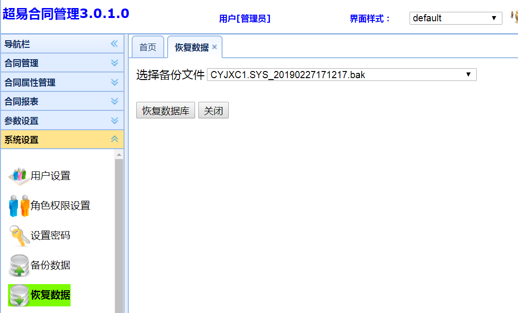The height and width of the screenshot is (313, 518).
Task: Expand the 合同属性管理 section
Action: [x=114, y=82]
